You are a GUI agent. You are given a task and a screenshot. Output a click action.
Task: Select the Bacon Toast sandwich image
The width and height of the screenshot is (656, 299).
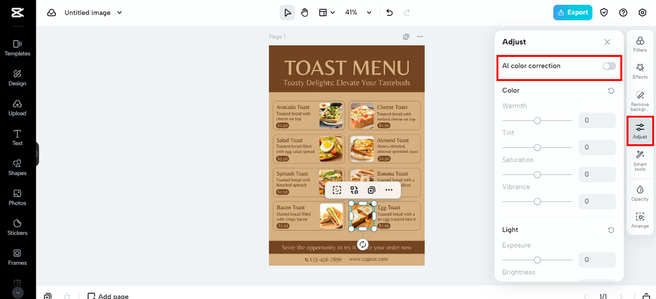click(x=332, y=216)
